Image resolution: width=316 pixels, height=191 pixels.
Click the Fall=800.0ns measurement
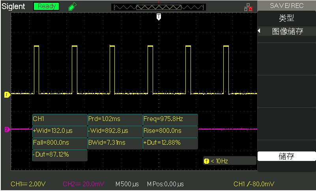(60, 144)
